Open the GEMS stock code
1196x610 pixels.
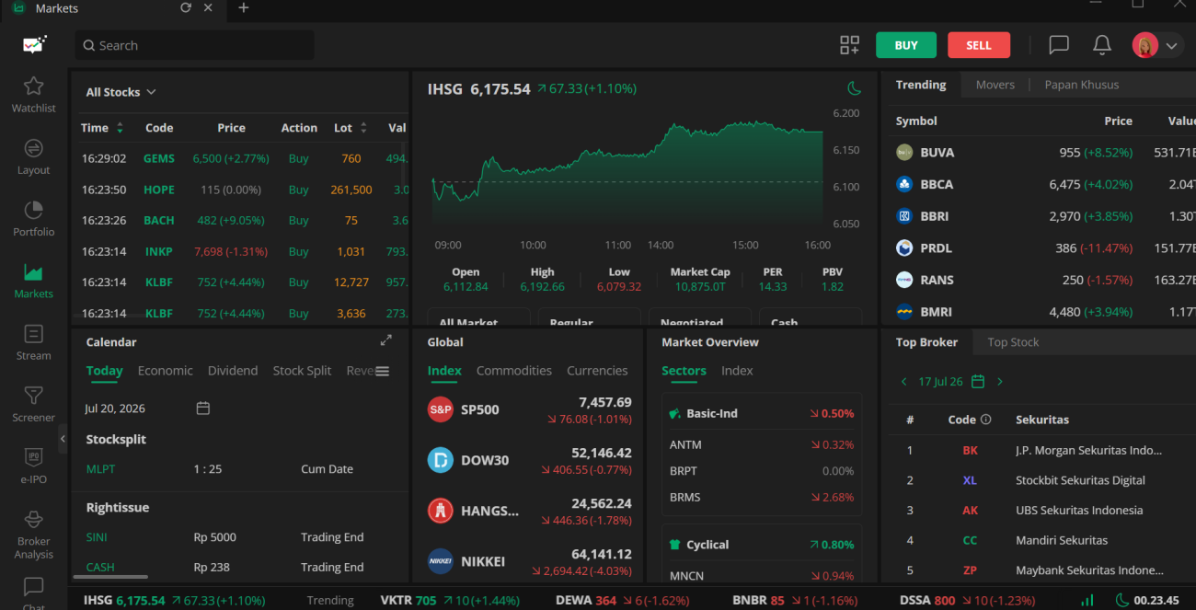159,158
